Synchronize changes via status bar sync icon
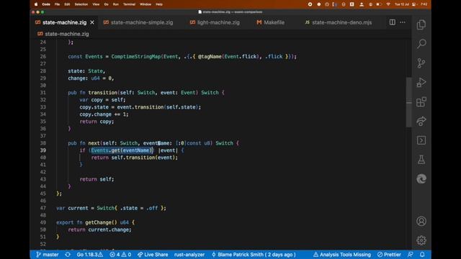461x259 pixels. [x=68, y=255]
